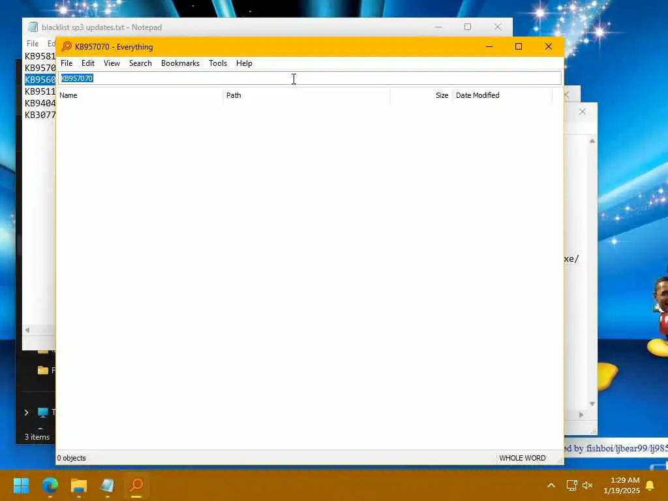The width and height of the screenshot is (668, 501).
Task: Click Notepad's horizontal scrollbar left arrow
Action: [x=27, y=329]
